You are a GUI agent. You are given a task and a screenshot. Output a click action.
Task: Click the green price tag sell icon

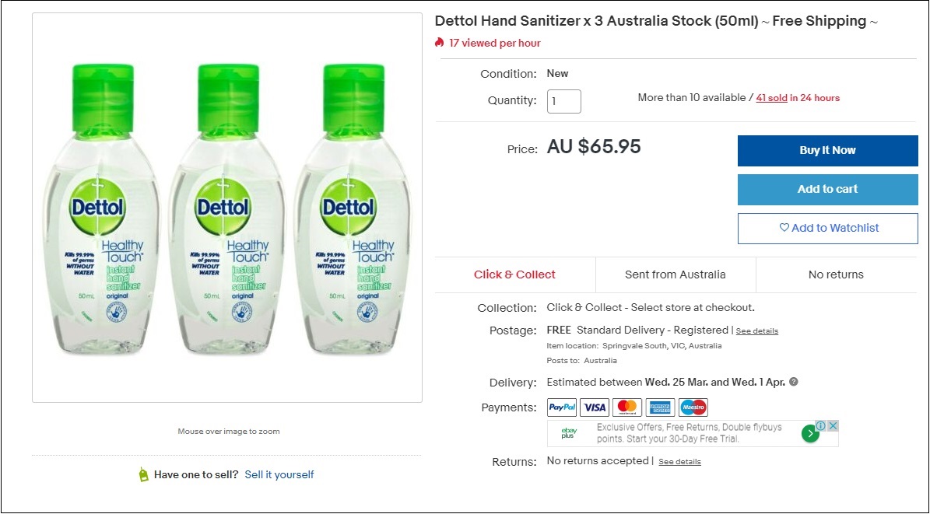pyautogui.click(x=143, y=475)
